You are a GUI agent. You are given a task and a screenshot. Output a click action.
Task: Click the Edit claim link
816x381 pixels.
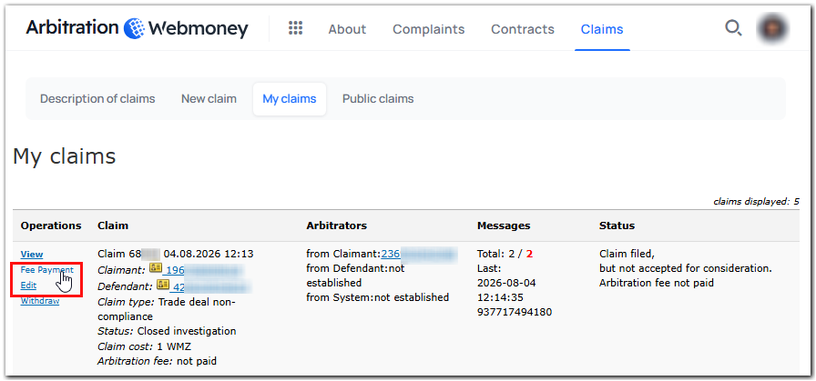(28, 286)
